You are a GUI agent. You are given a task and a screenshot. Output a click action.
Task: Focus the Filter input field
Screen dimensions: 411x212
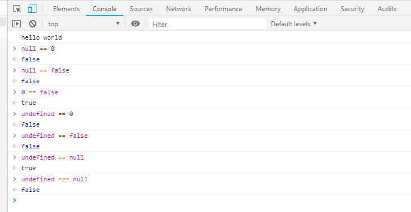tap(208, 24)
